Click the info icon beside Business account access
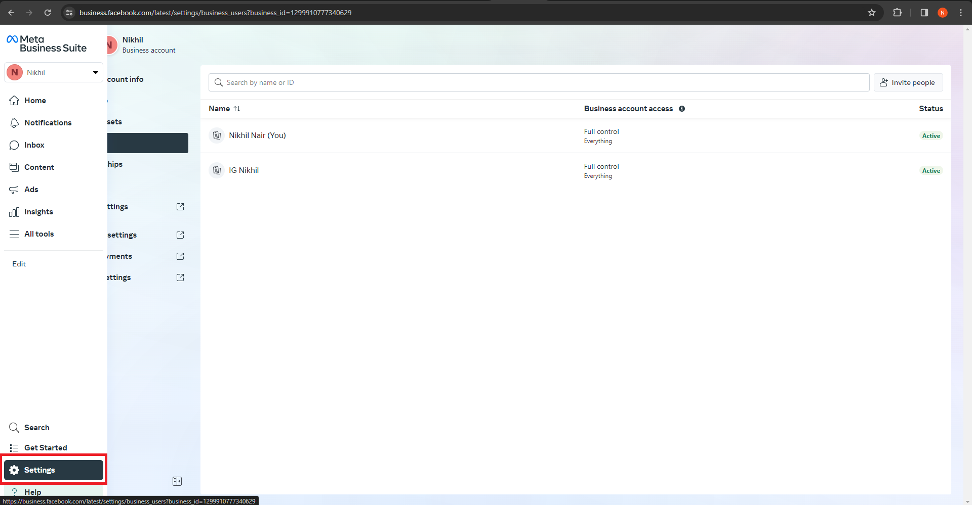 click(x=682, y=109)
